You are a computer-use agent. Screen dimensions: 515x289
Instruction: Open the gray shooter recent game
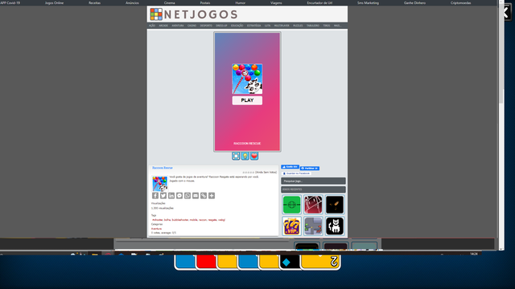point(313,226)
